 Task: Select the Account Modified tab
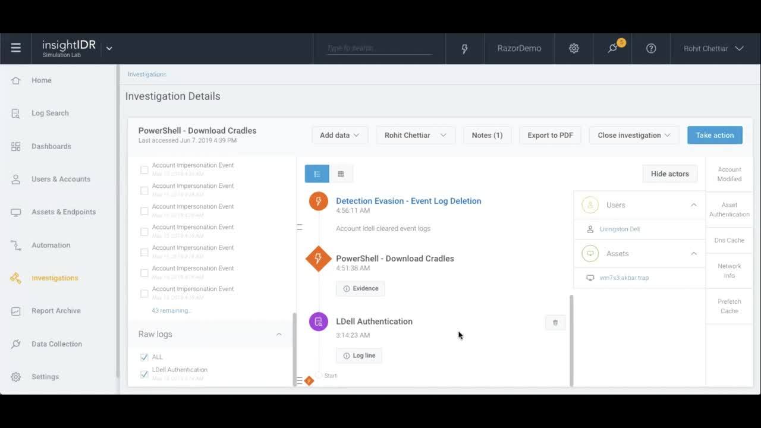[x=729, y=174]
